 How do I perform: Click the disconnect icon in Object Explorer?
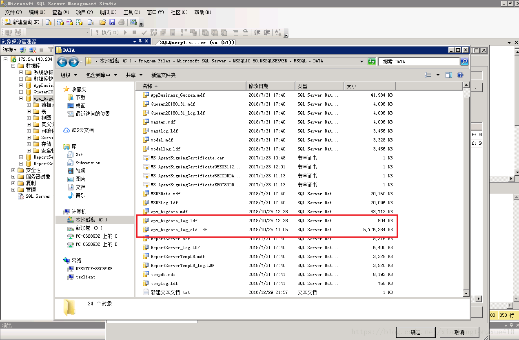[33, 50]
